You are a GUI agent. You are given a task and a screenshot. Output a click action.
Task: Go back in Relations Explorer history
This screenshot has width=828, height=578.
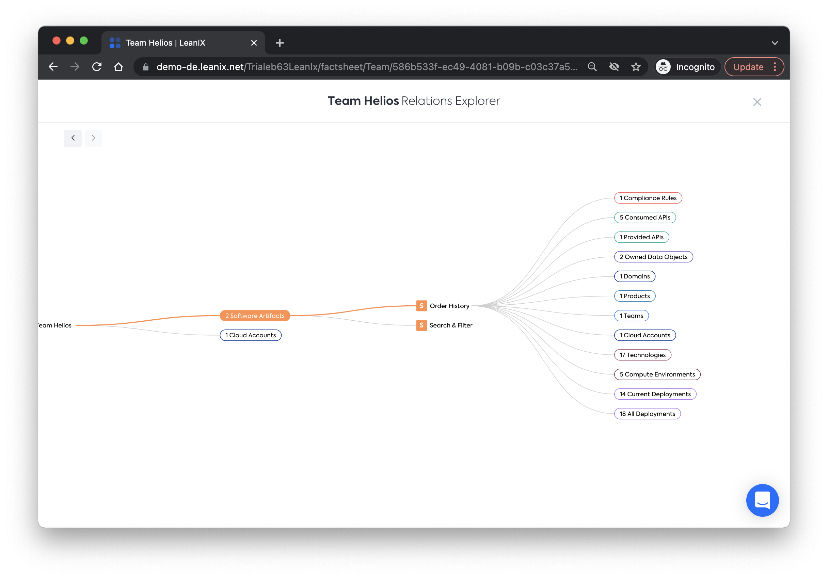[73, 138]
